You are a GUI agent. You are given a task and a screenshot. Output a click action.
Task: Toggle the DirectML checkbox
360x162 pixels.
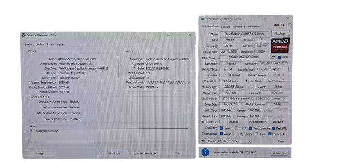(274, 128)
